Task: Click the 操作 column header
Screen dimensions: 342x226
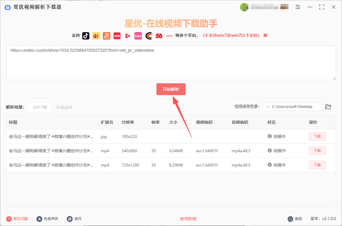Action: 313,122
